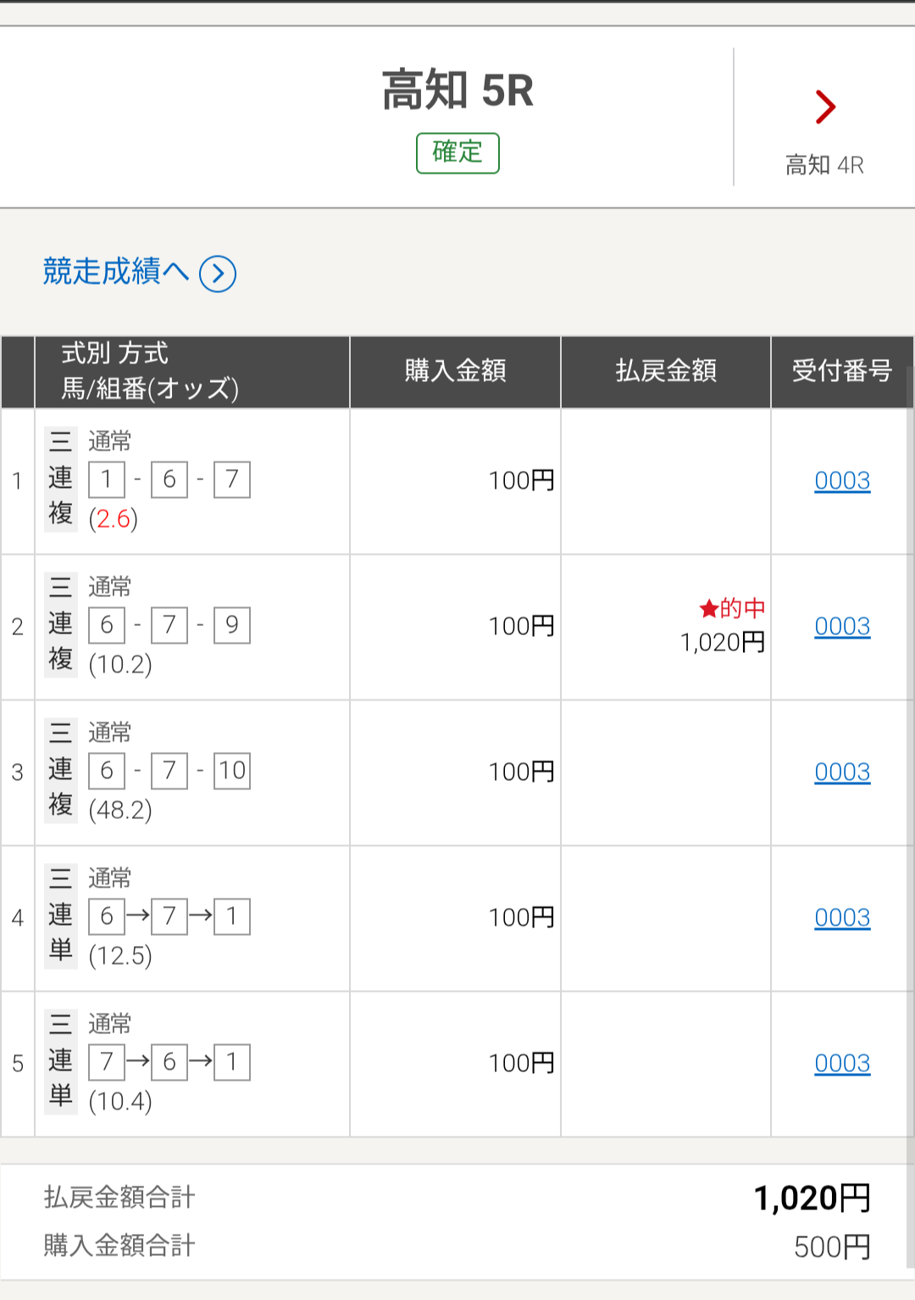
Task: Click horse number 9 box in row 2
Action: [231, 625]
